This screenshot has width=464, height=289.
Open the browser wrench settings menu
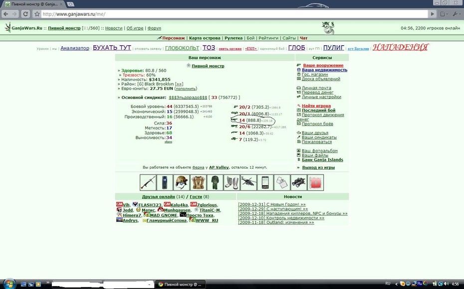[455, 14]
